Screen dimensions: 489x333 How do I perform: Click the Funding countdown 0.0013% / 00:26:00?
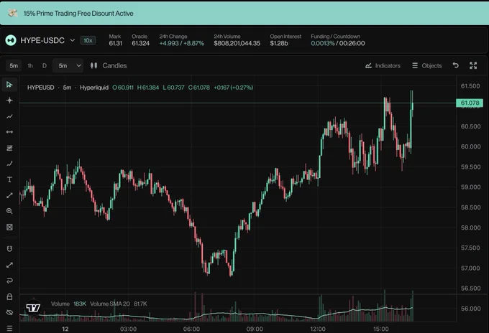pos(338,43)
